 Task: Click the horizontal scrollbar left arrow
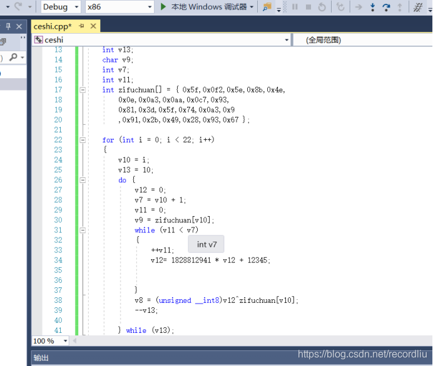click(x=74, y=341)
